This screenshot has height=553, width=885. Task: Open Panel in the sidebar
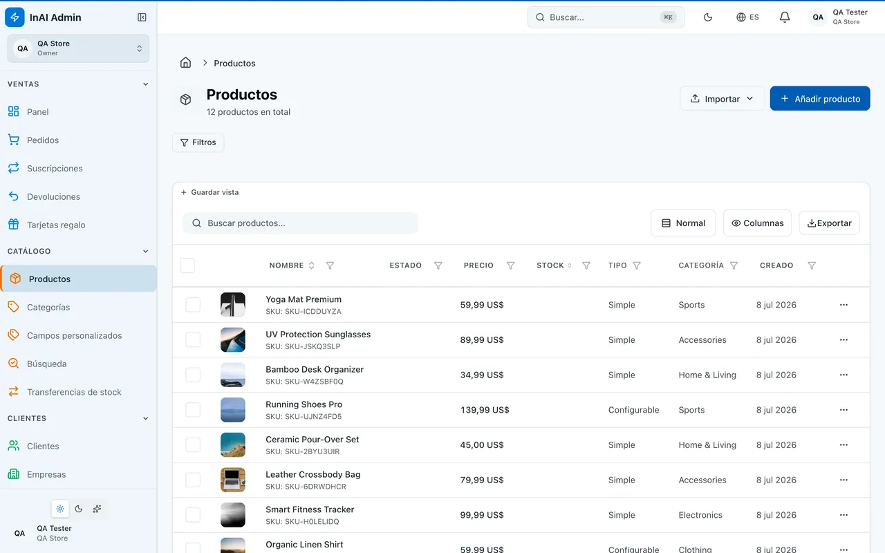pos(78,112)
